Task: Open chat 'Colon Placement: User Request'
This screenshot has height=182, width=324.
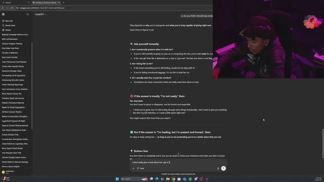Action: point(14,62)
